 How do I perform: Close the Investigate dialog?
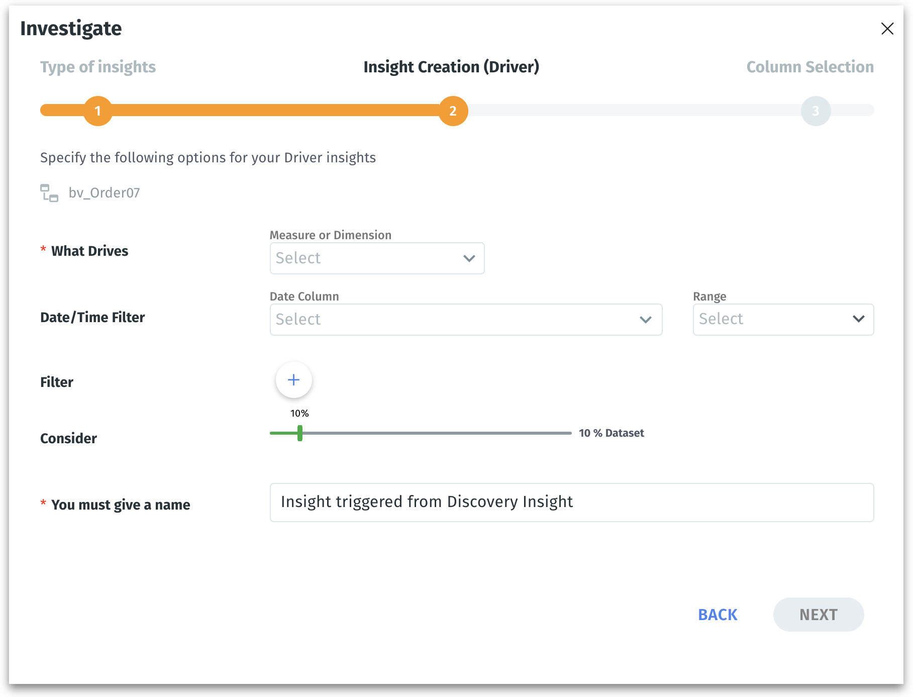click(887, 29)
